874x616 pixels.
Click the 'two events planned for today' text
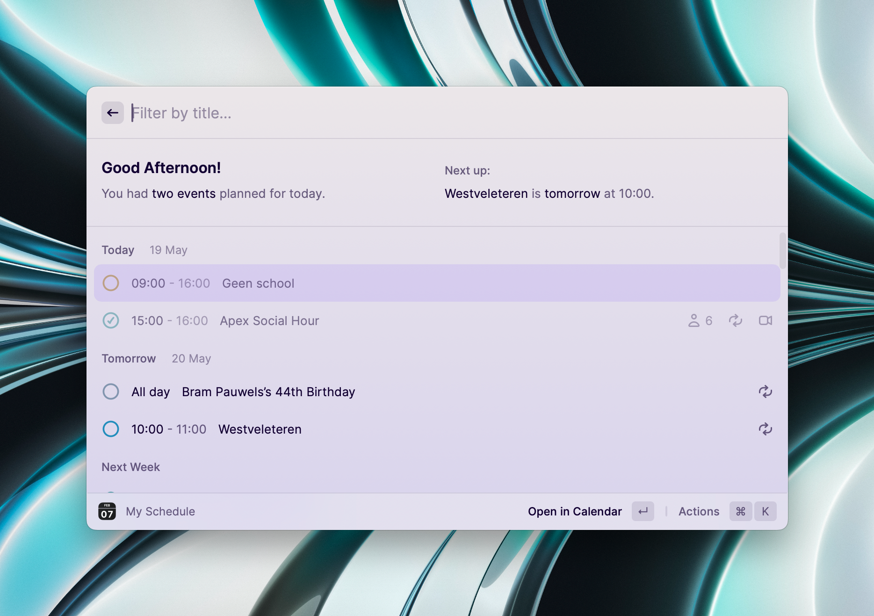click(x=238, y=194)
